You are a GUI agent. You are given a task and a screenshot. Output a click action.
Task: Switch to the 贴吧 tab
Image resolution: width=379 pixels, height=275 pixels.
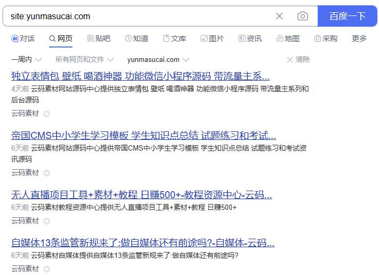[x=99, y=38]
